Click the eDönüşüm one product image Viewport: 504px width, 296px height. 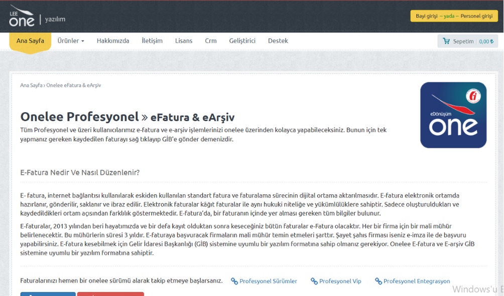tap(453, 115)
